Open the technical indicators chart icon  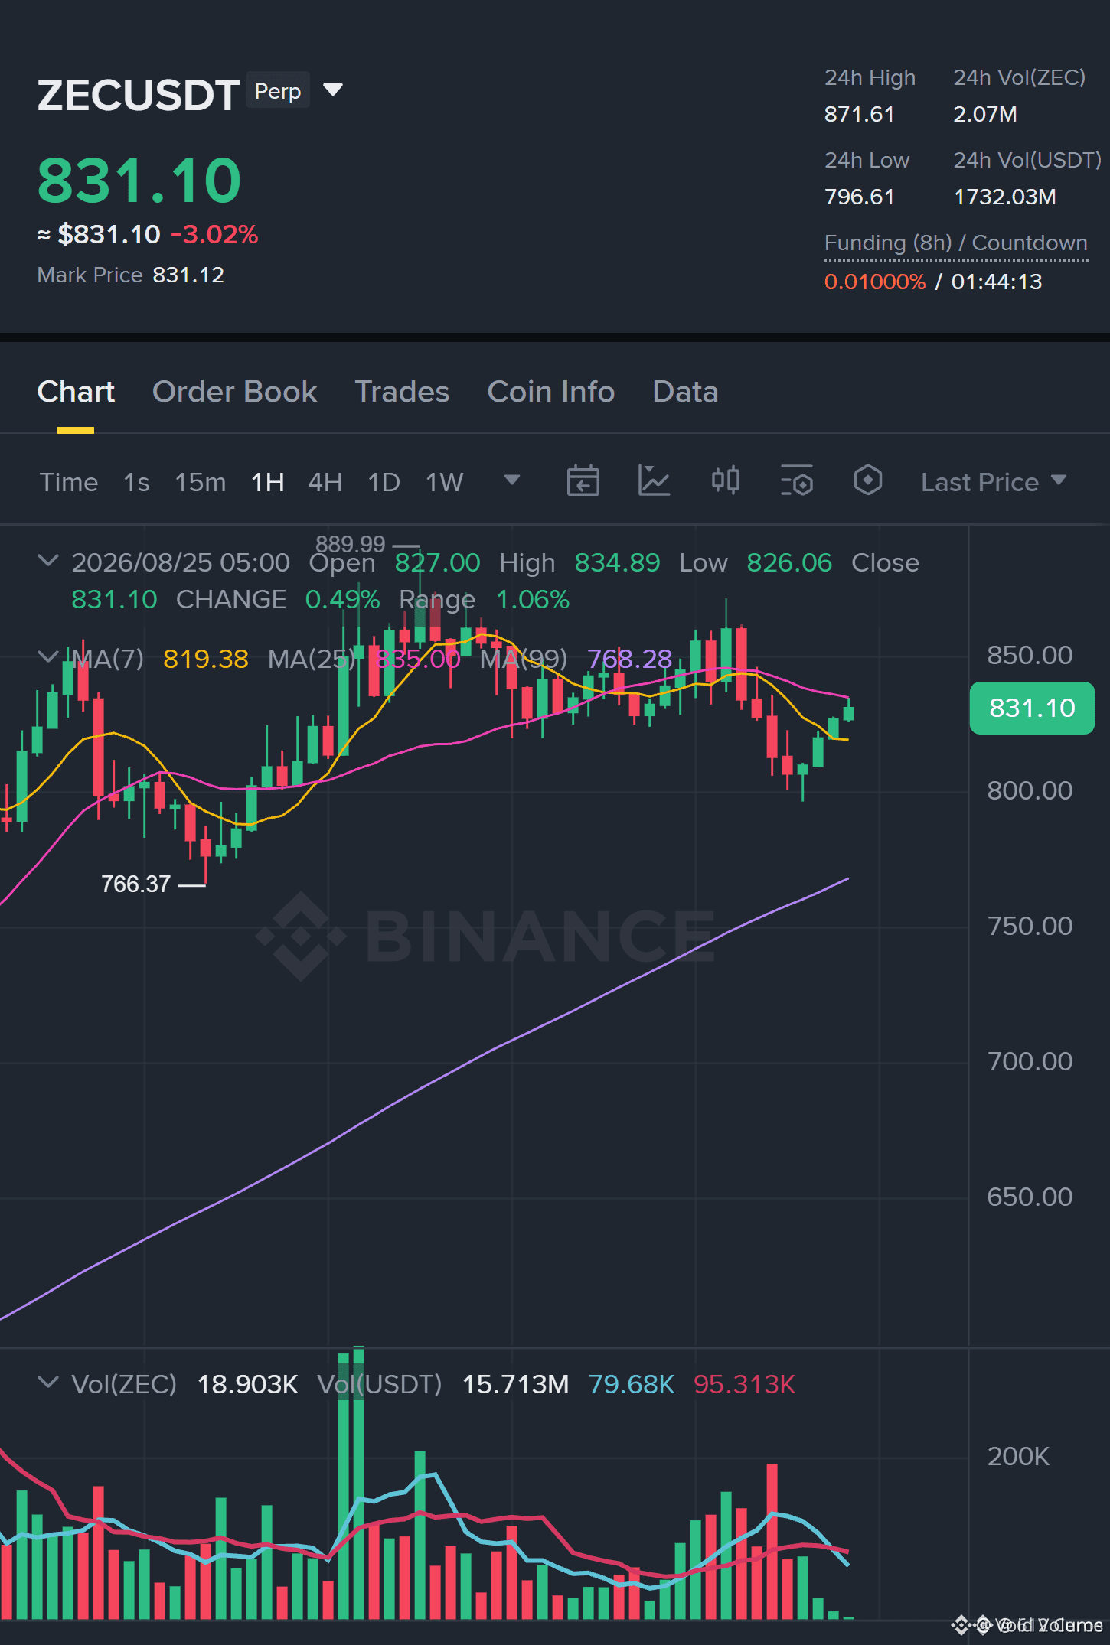point(654,480)
